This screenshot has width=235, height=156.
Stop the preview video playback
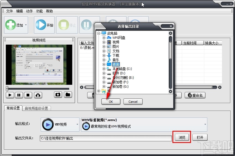(28, 95)
